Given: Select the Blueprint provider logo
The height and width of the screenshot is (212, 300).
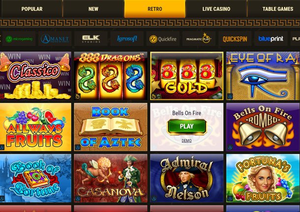Looking at the screenshot, I should (x=270, y=39).
